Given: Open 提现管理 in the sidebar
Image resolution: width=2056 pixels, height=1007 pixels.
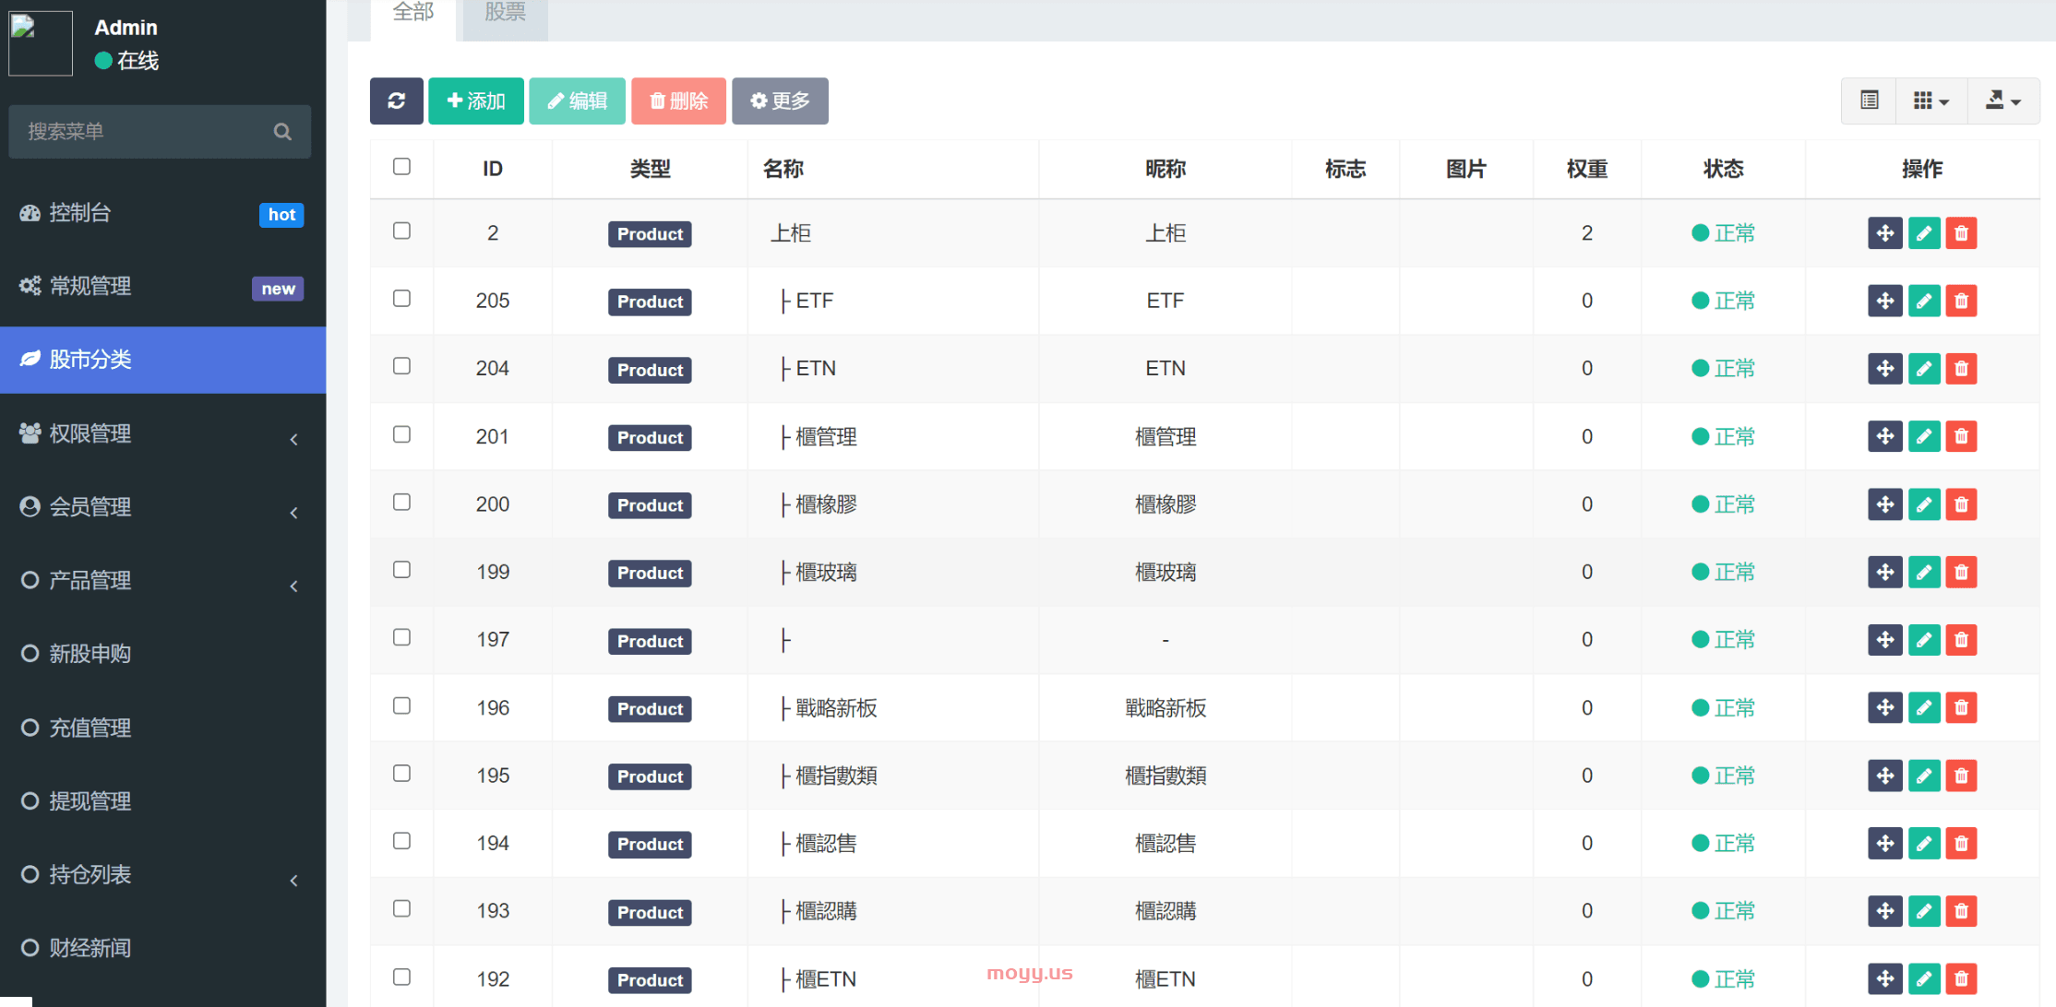Looking at the screenshot, I should coord(162,801).
